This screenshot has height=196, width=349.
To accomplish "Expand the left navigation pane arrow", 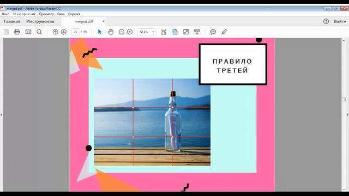I will pyautogui.click(x=2, y=115).
